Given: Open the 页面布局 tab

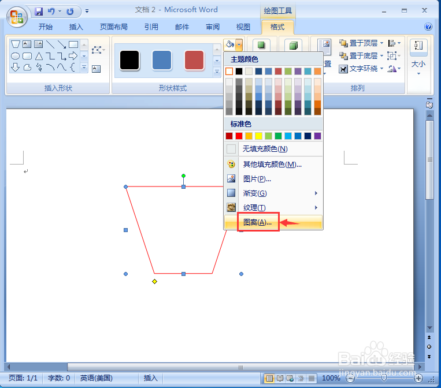Looking at the screenshot, I should click(x=114, y=27).
